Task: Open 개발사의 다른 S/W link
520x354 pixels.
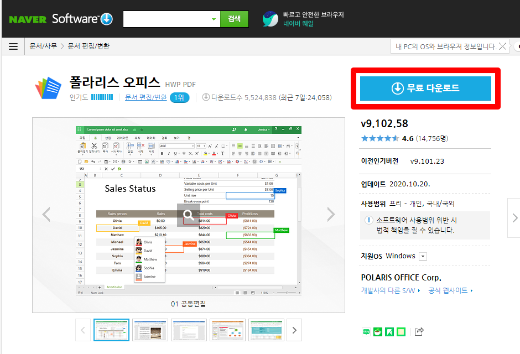Action: click(x=391, y=291)
